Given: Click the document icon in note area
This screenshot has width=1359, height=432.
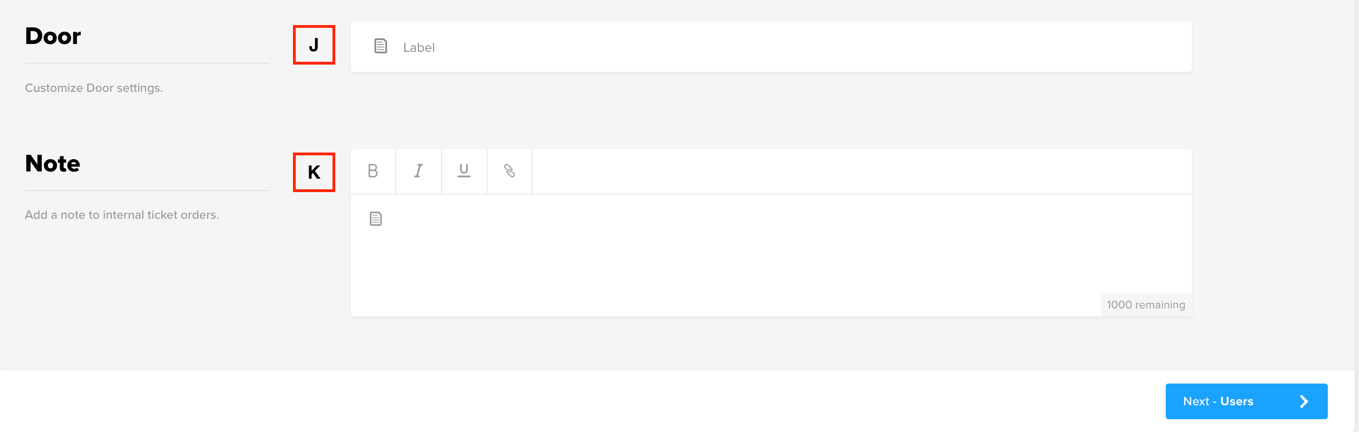Looking at the screenshot, I should point(376,219).
